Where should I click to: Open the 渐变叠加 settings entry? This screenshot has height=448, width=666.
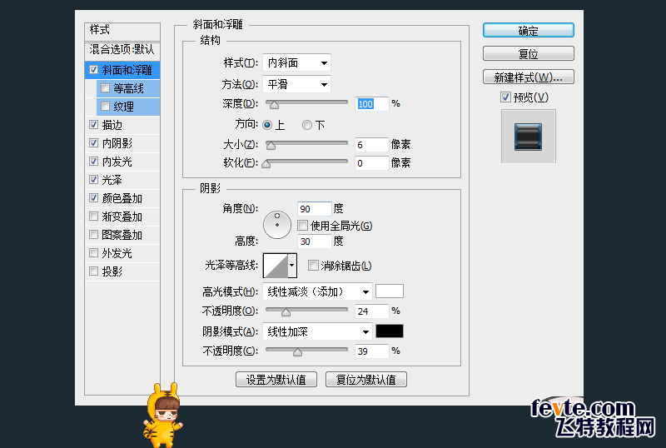click(122, 217)
